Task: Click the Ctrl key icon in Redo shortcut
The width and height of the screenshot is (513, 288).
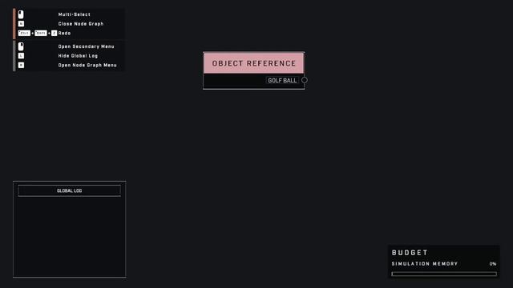Action: [x=24, y=34]
